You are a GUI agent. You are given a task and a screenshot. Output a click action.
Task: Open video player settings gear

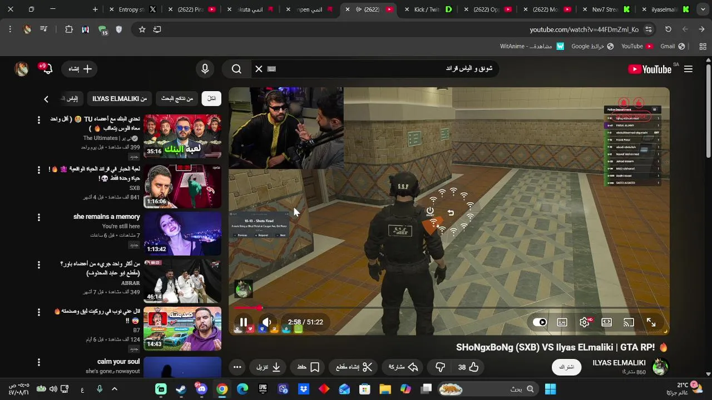(585, 322)
